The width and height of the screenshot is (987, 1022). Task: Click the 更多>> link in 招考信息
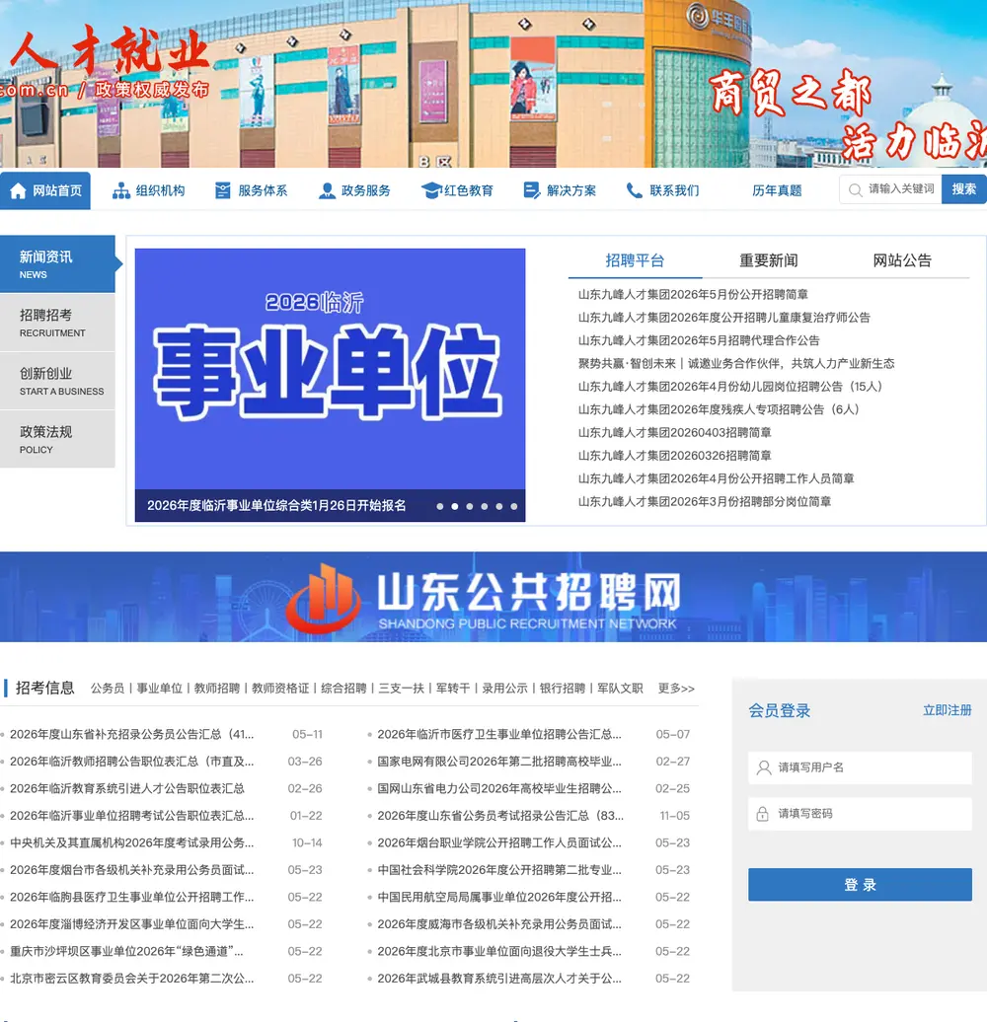coord(676,689)
